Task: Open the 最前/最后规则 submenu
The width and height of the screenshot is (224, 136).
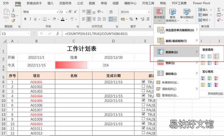Action: pos(177,41)
